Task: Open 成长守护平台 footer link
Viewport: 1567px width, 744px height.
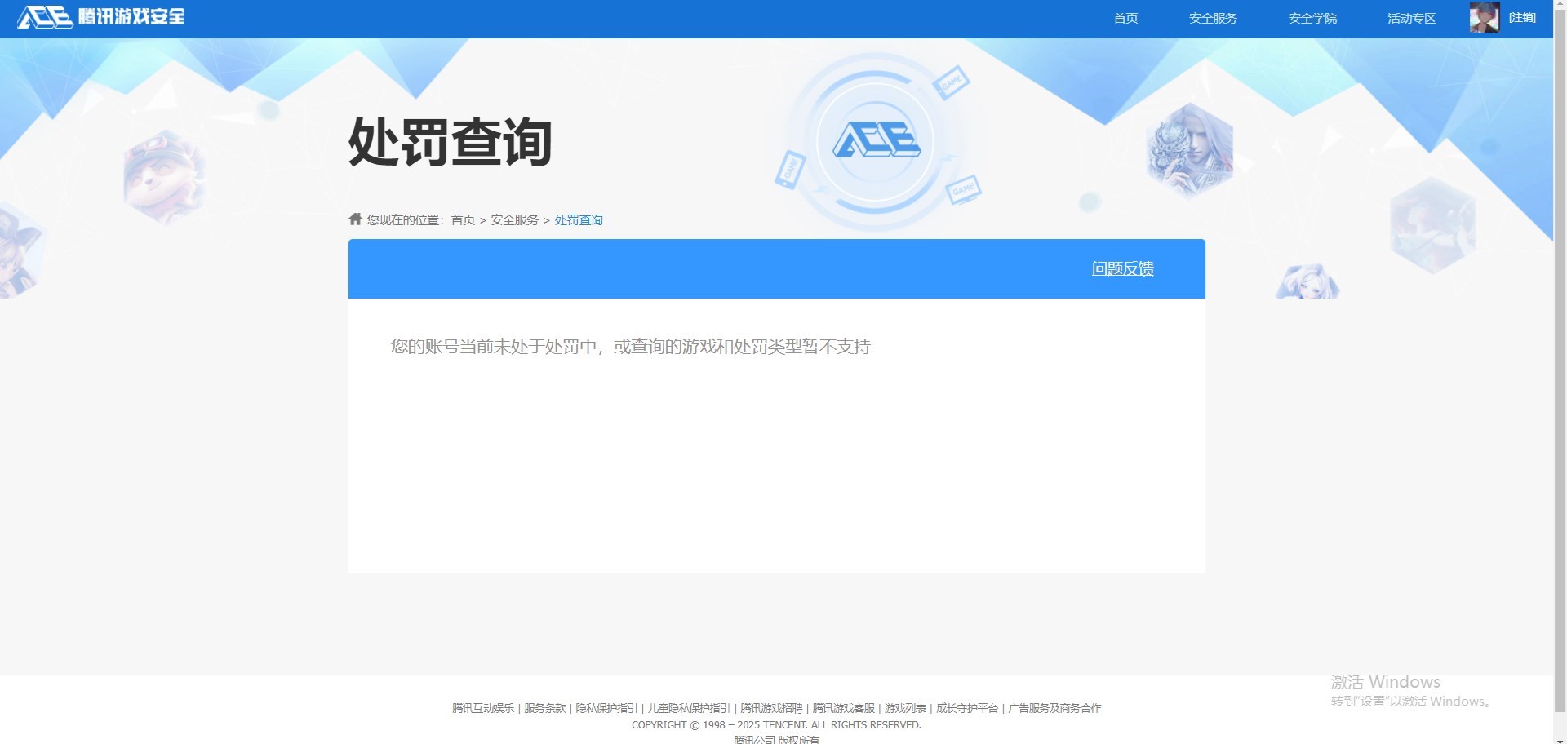Action: [x=967, y=708]
